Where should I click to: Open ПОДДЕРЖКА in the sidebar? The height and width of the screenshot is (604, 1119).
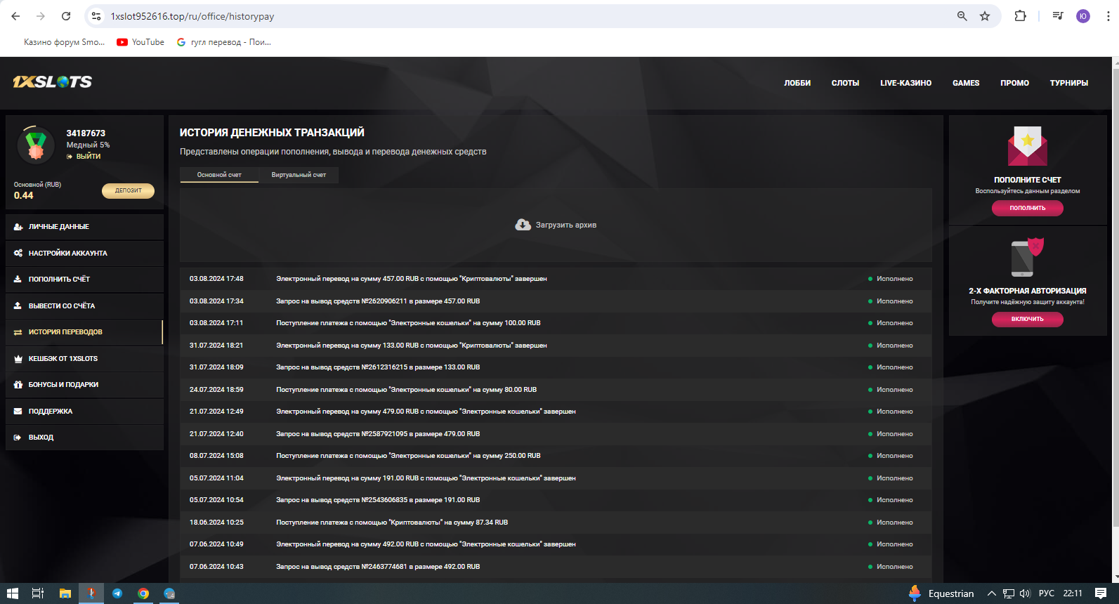tap(84, 411)
